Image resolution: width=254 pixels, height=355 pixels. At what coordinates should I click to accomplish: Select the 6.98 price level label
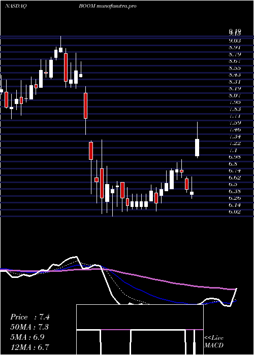(x=235, y=157)
